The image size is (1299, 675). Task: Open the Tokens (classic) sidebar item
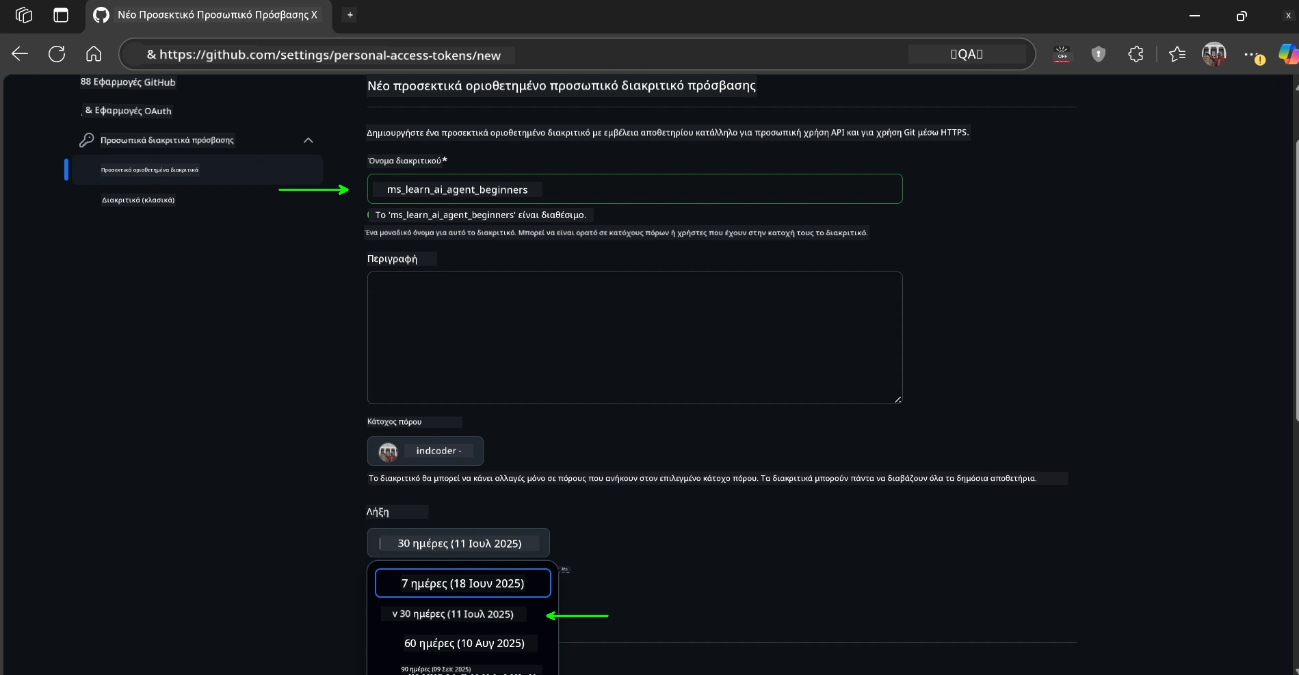(x=138, y=200)
